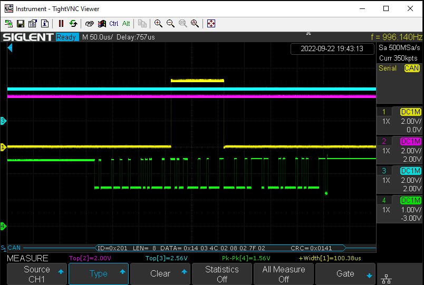
Task: Click the Serial CAN decode label
Action: pyautogui.click(x=399, y=68)
